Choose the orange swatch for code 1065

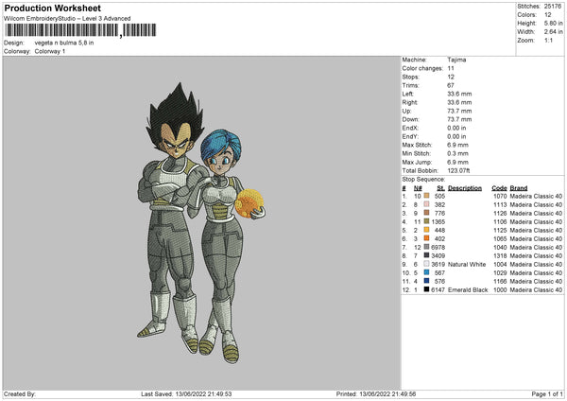pos(427,238)
